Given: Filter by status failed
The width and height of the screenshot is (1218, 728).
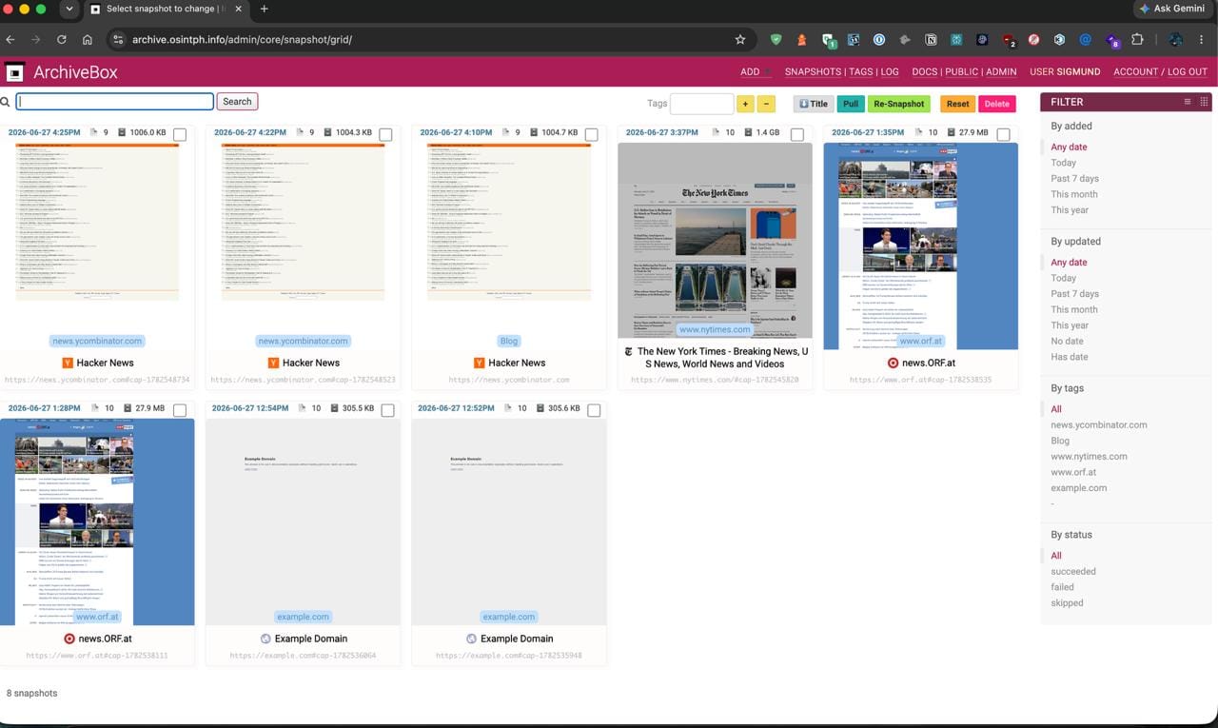Looking at the screenshot, I should click(1062, 587).
